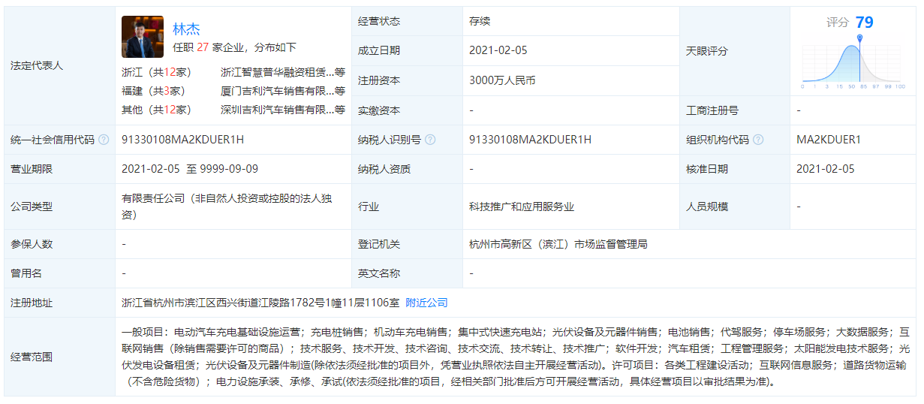Click the 注册地址 address text
The image size is (924, 404).
point(260,303)
